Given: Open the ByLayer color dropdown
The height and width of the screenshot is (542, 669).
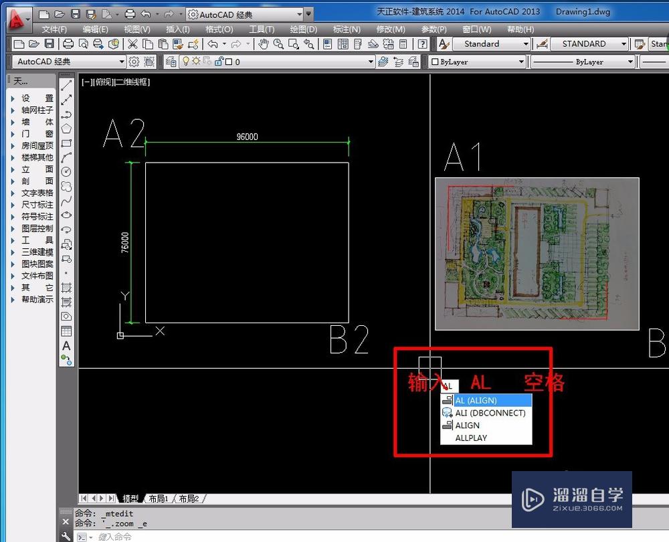Looking at the screenshot, I should 478,62.
